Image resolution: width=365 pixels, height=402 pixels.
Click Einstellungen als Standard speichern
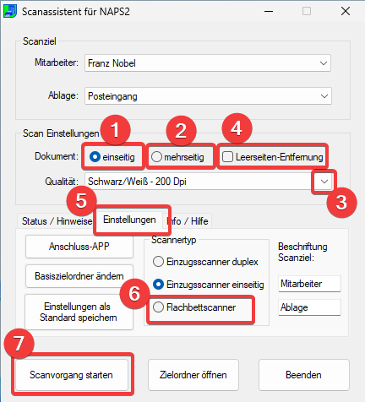click(79, 312)
